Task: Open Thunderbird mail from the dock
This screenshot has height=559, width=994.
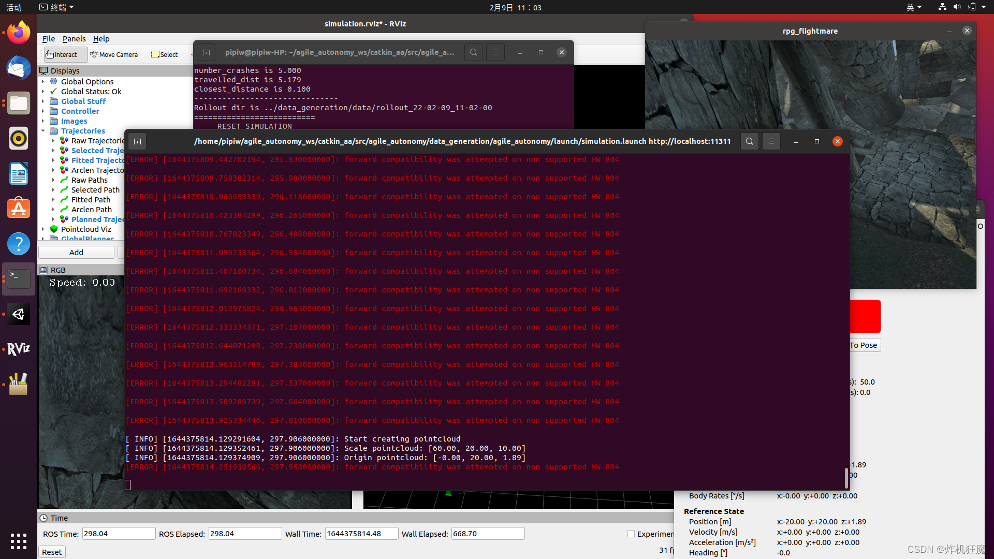Action: (19, 68)
